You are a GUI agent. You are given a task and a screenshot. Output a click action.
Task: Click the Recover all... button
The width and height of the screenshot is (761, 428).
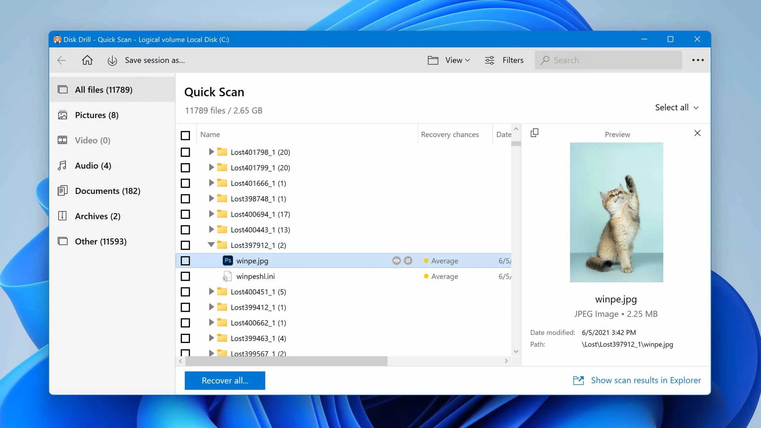(225, 380)
